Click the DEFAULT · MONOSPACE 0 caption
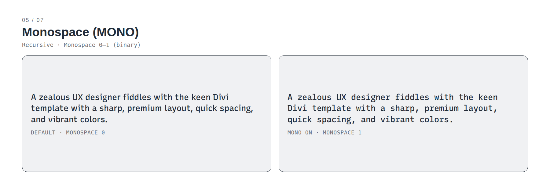The width and height of the screenshot is (550, 189). point(68,133)
